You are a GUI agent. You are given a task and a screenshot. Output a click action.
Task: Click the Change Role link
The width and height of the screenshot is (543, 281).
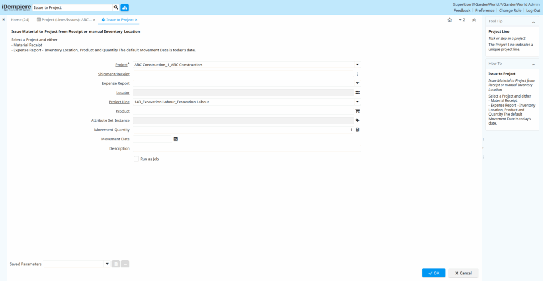coord(510,11)
